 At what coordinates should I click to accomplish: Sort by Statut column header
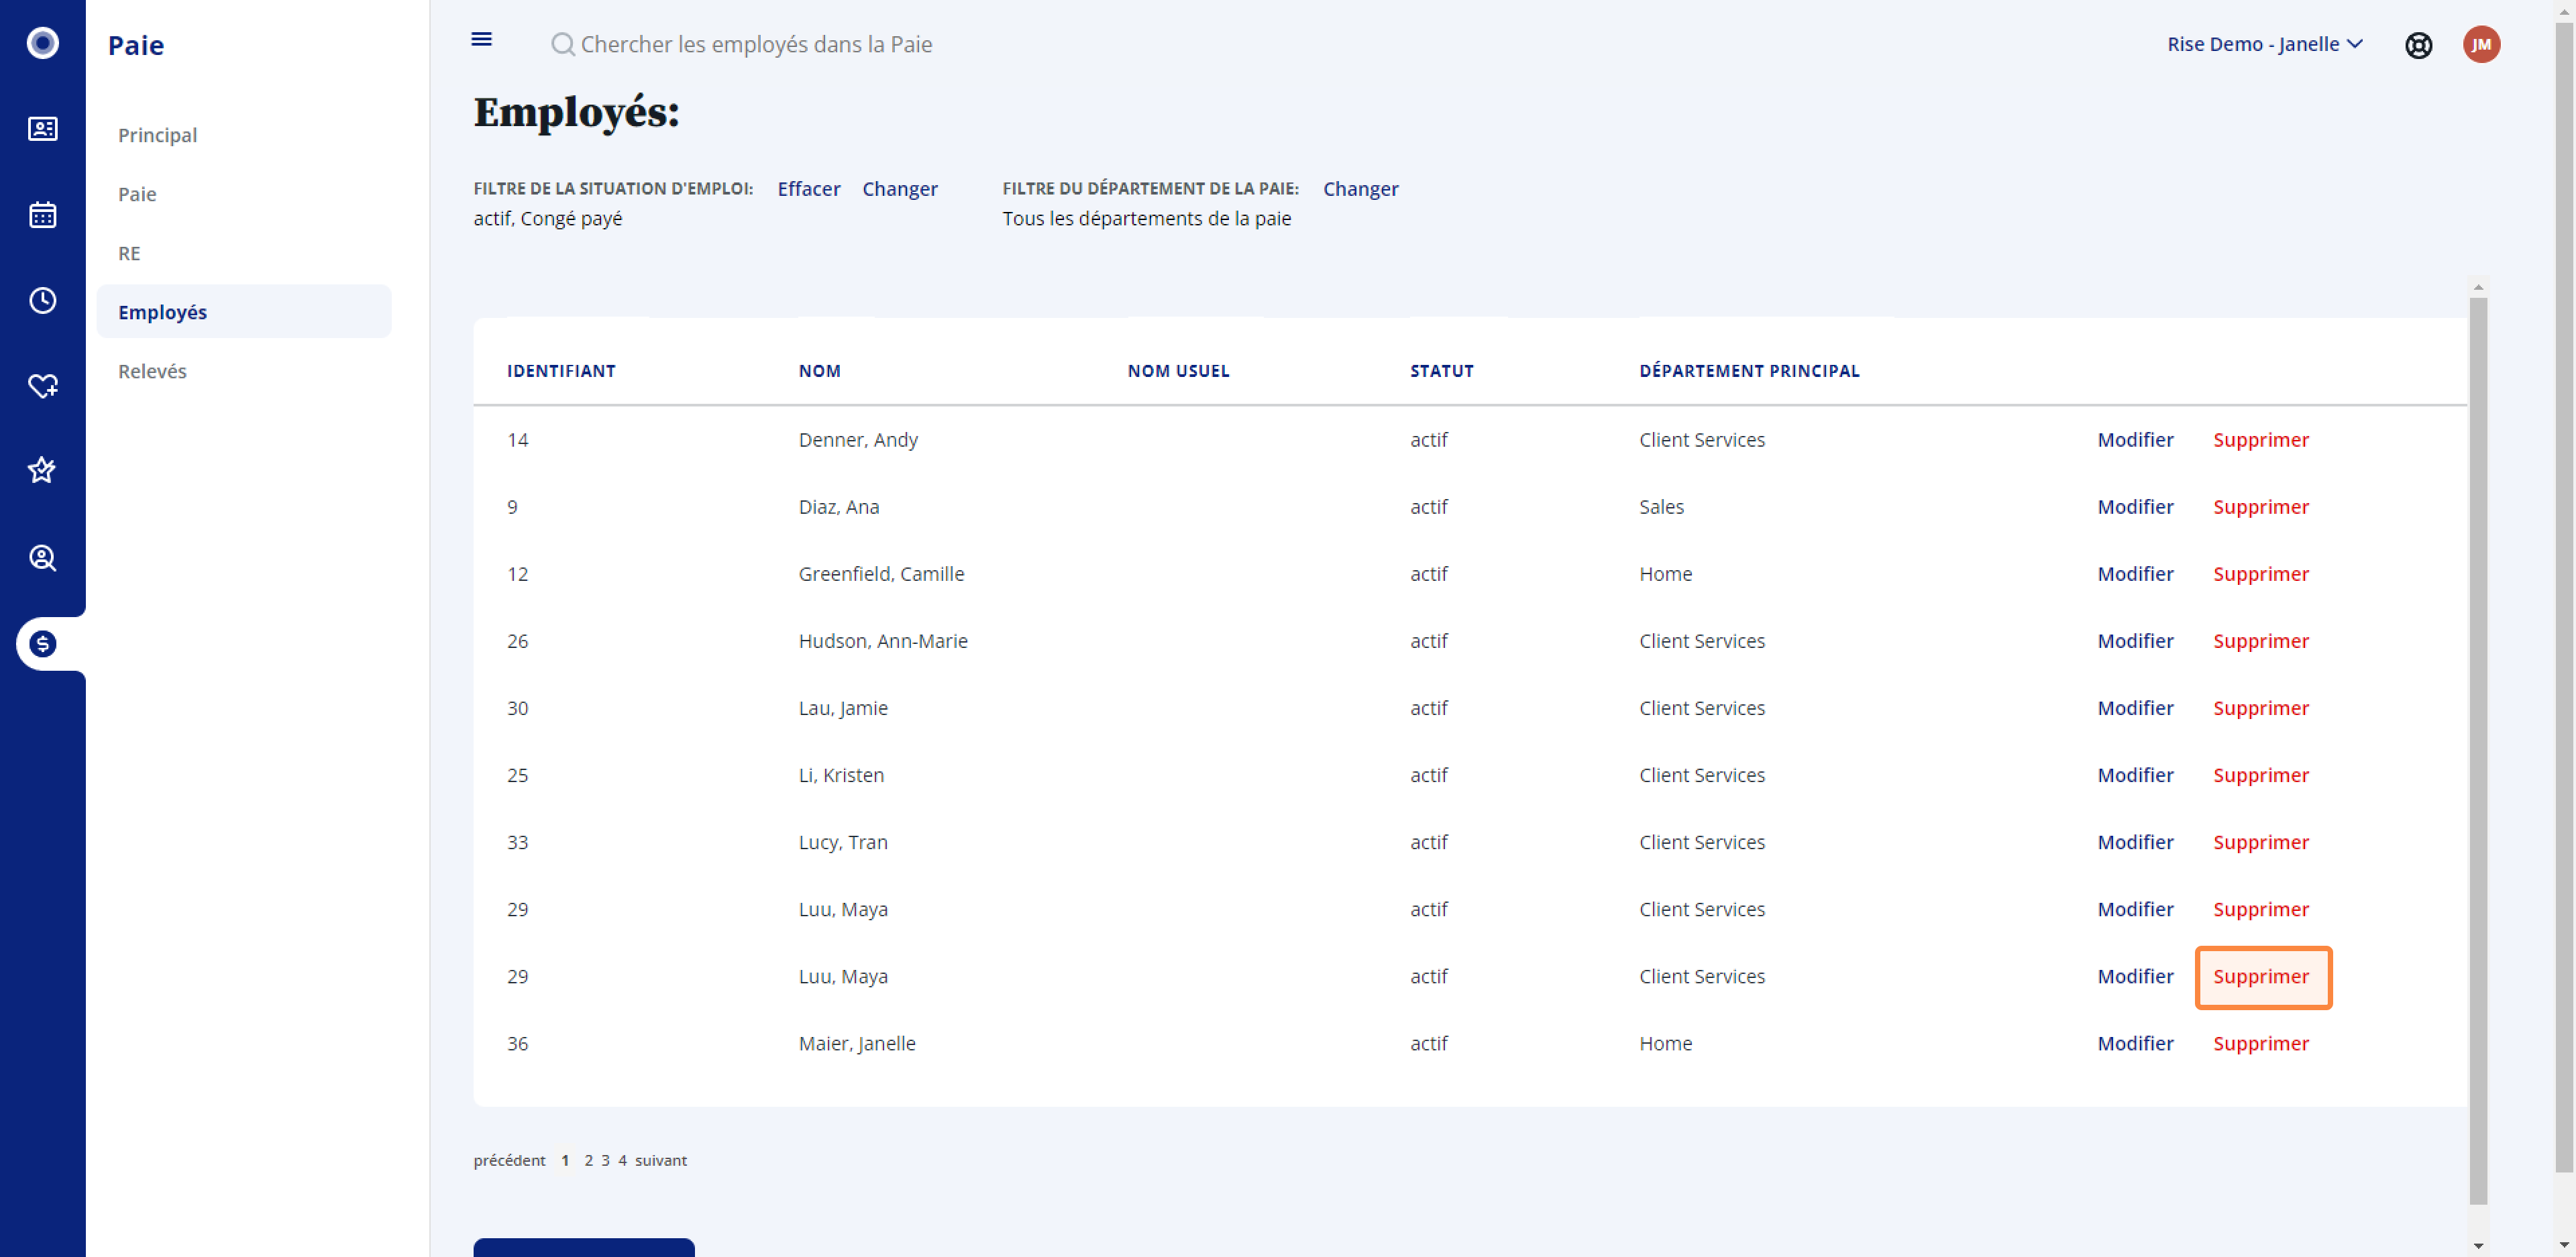tap(1441, 371)
